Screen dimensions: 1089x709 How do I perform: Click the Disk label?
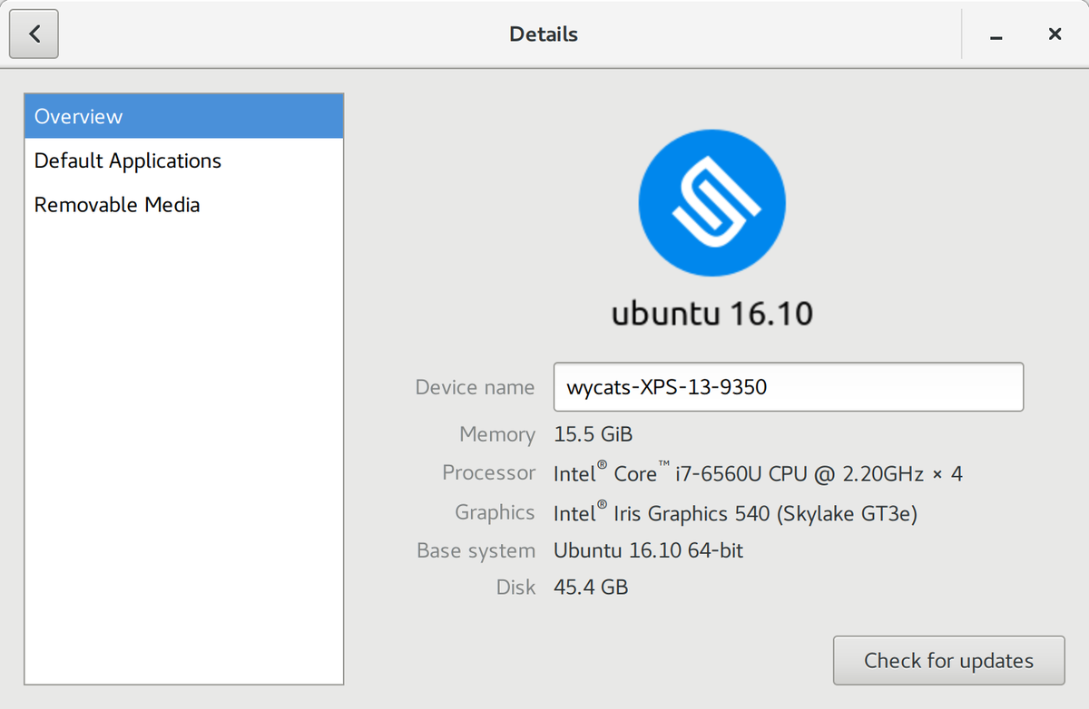tap(516, 588)
